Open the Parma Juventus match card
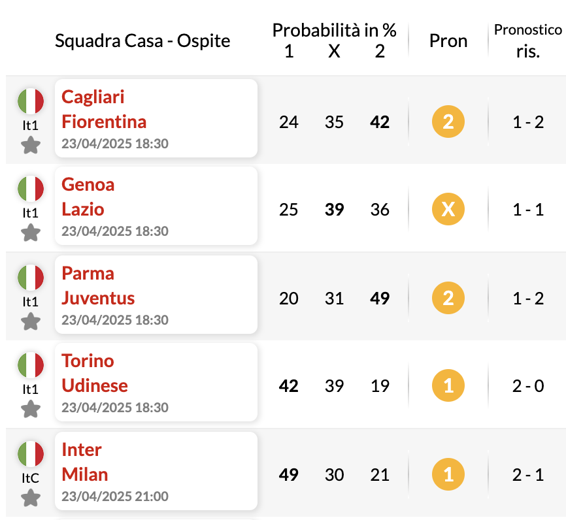Image resolution: width=566 pixels, height=520 pixels. coord(156,295)
